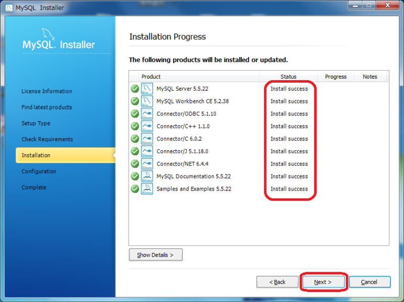Proceed with the Next button
Viewport: 404px width, 302px height.
323,282
